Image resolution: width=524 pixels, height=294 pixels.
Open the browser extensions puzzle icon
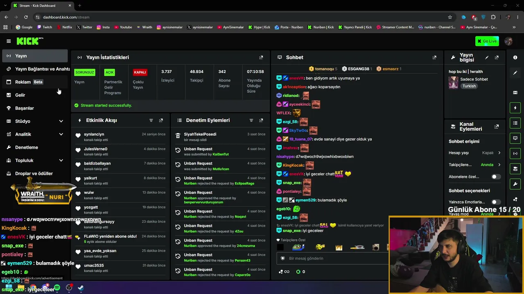pyautogui.click(x=493, y=17)
